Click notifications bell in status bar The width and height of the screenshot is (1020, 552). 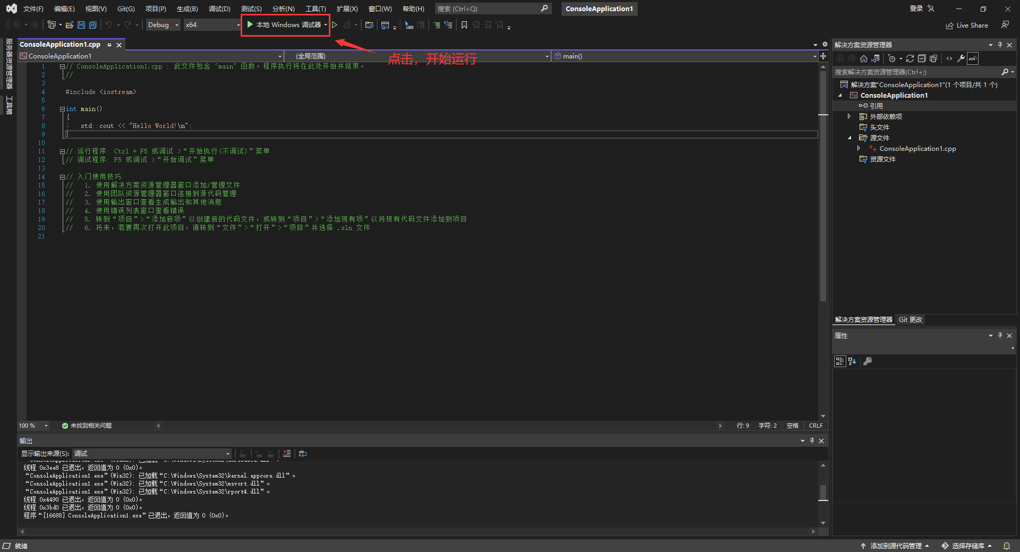[x=1006, y=546]
